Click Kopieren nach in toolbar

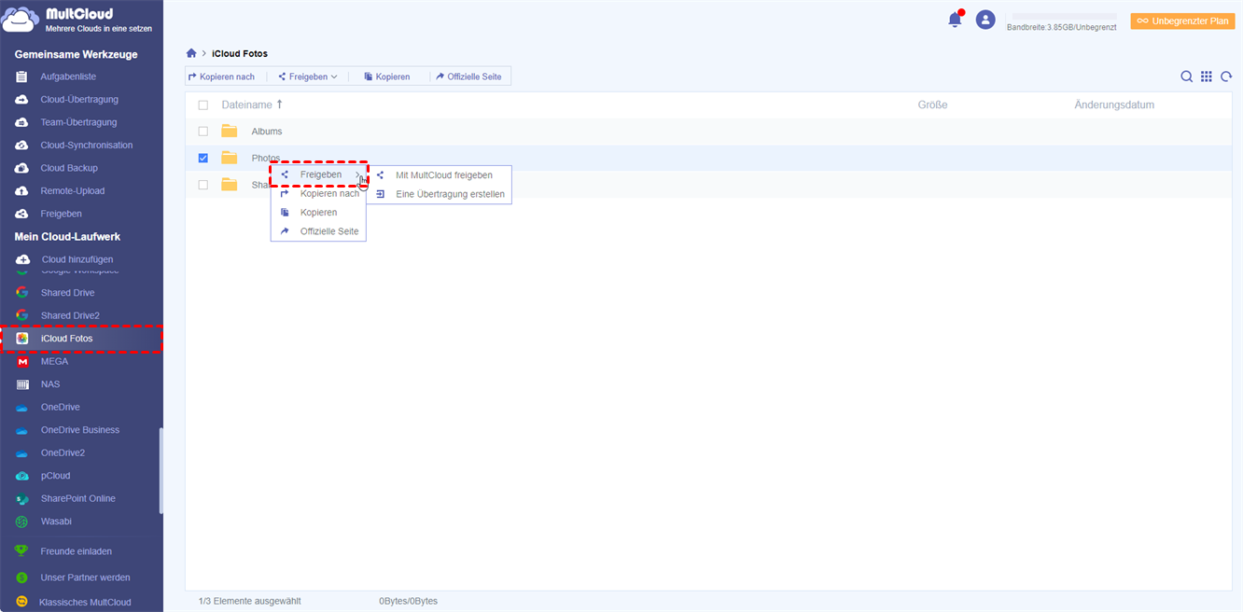[222, 76]
